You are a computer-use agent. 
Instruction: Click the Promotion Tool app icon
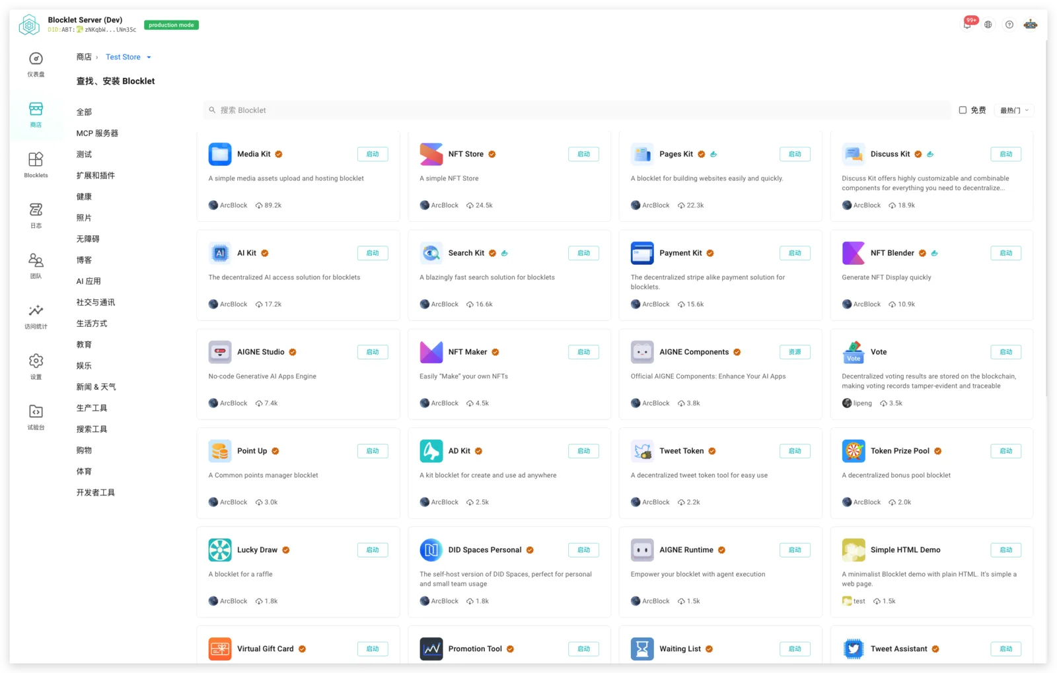point(431,649)
